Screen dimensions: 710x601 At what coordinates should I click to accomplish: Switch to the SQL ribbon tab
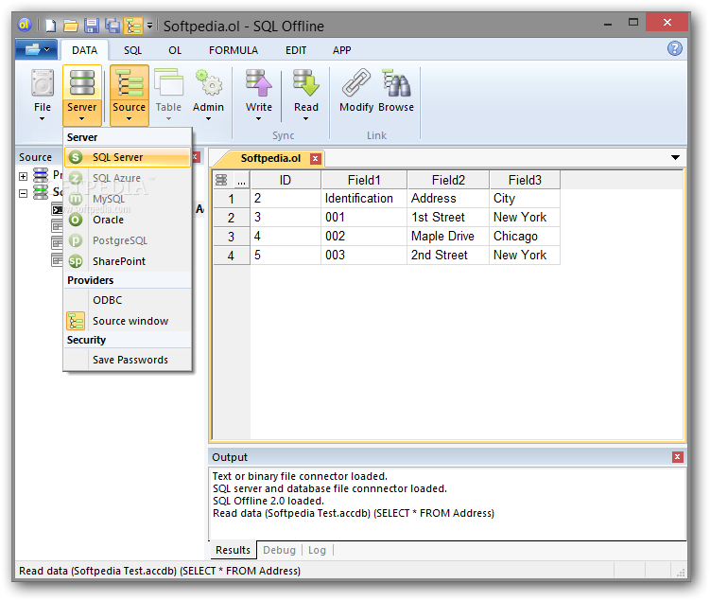132,50
